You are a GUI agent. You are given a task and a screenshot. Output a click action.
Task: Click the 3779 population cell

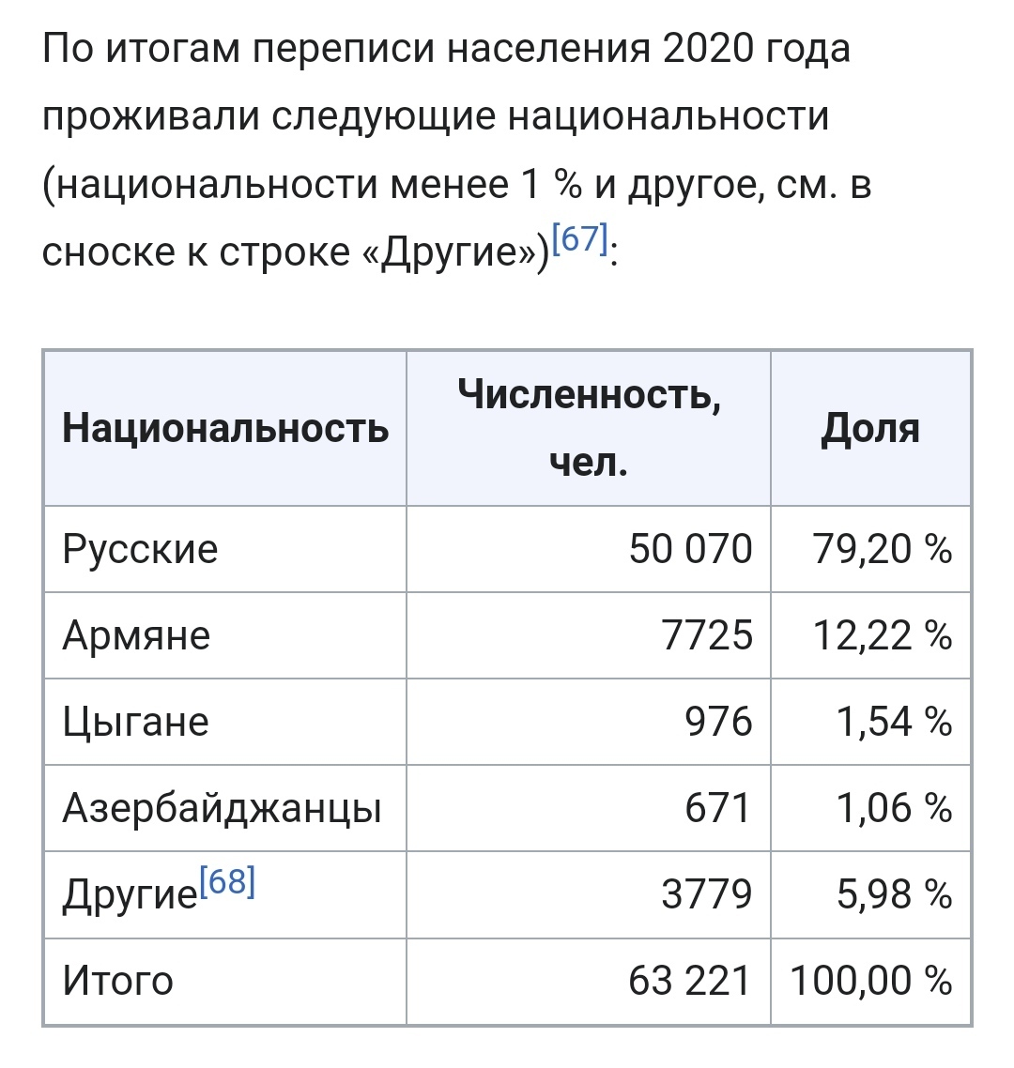coord(707,895)
